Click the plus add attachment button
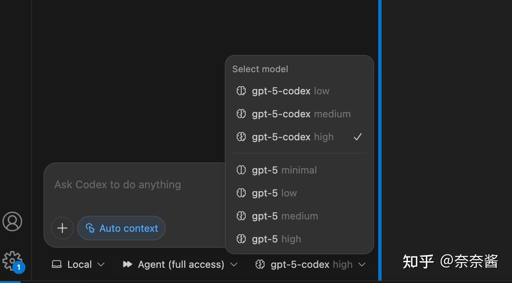 62,228
